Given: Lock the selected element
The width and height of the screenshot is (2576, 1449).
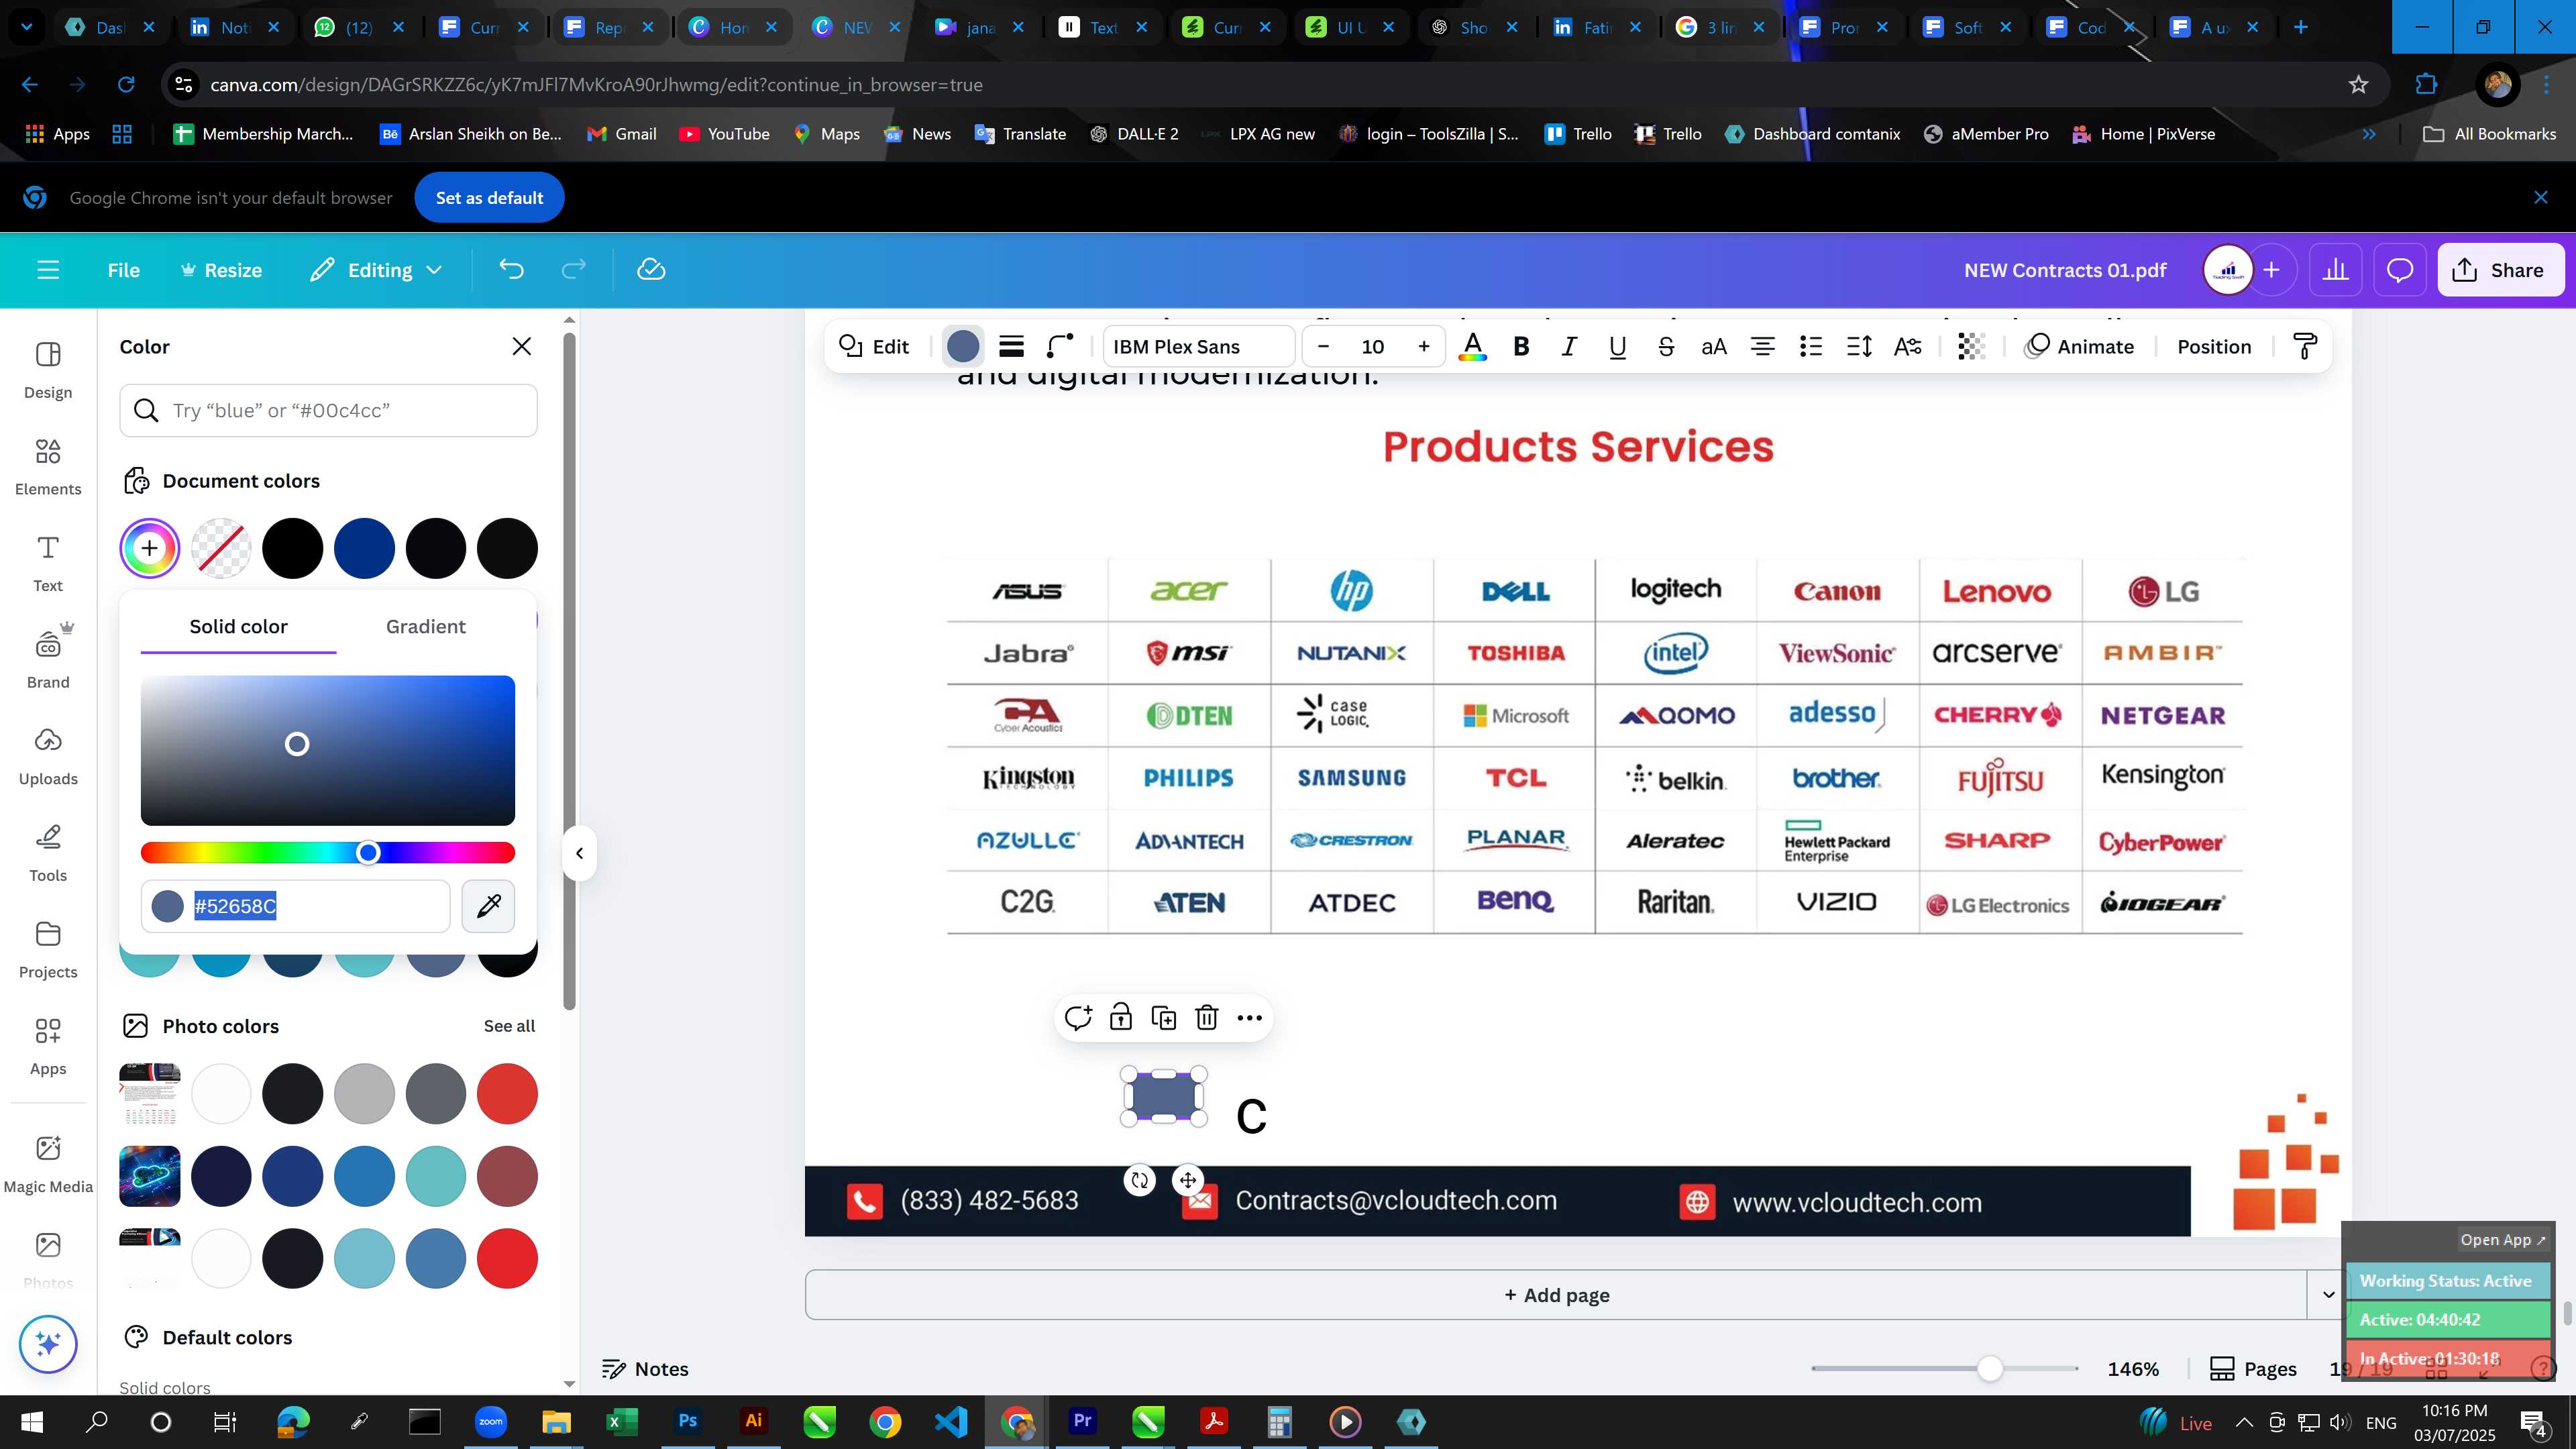Looking at the screenshot, I should click(1120, 1018).
